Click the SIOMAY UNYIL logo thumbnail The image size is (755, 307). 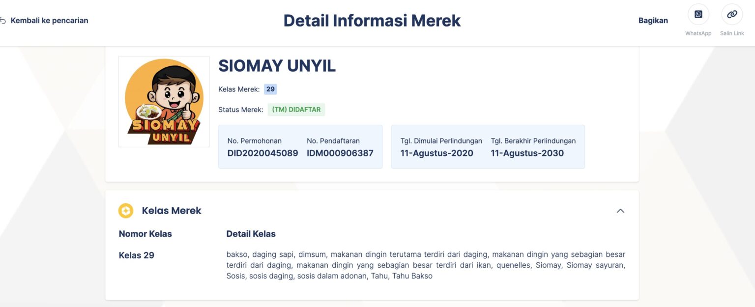coord(164,101)
